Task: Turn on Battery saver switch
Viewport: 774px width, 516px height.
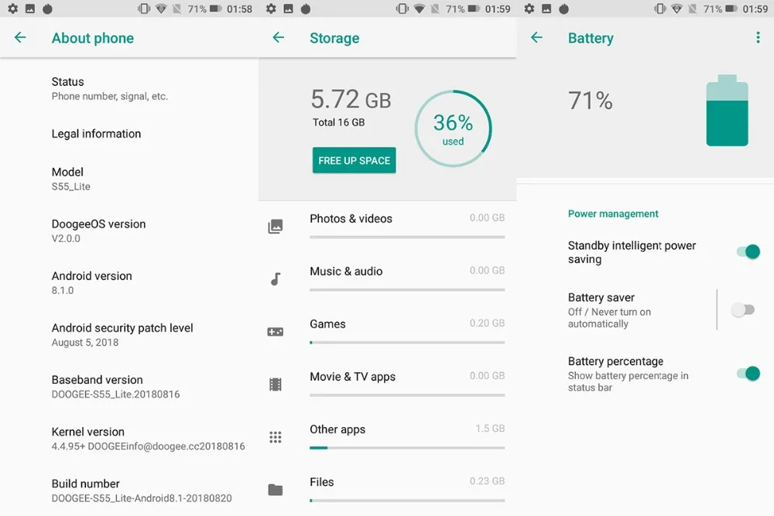Action: [x=743, y=309]
